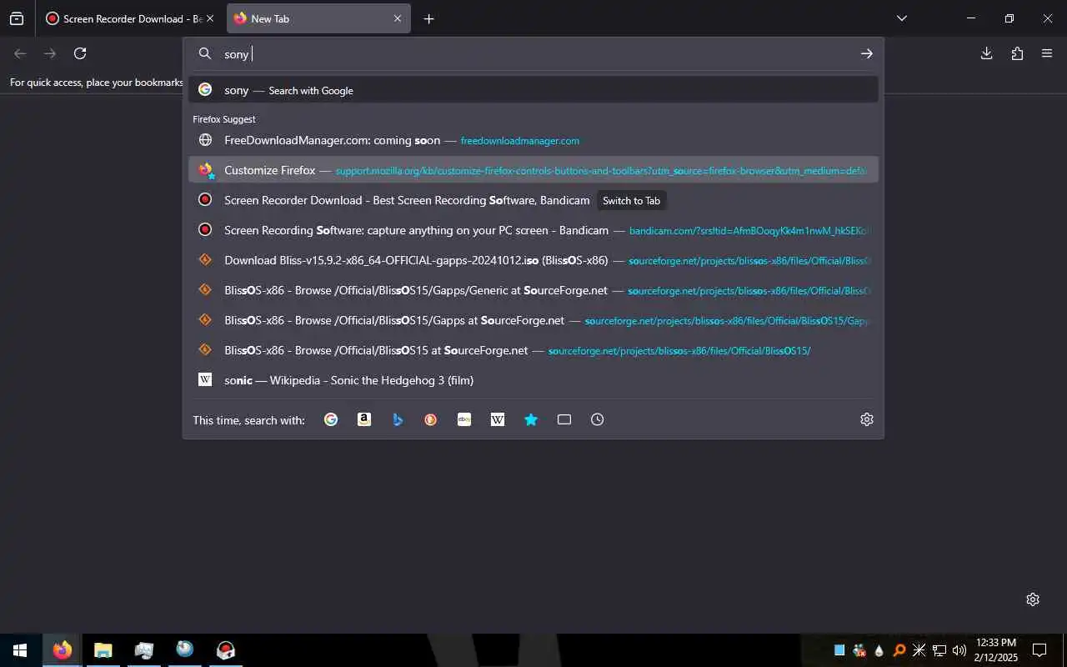Search with eBay one-off engine icon
This screenshot has height=667, width=1067.
[464, 419]
